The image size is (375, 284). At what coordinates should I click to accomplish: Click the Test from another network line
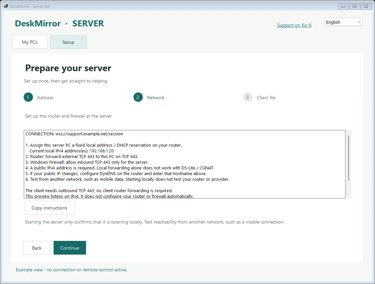coord(127,179)
